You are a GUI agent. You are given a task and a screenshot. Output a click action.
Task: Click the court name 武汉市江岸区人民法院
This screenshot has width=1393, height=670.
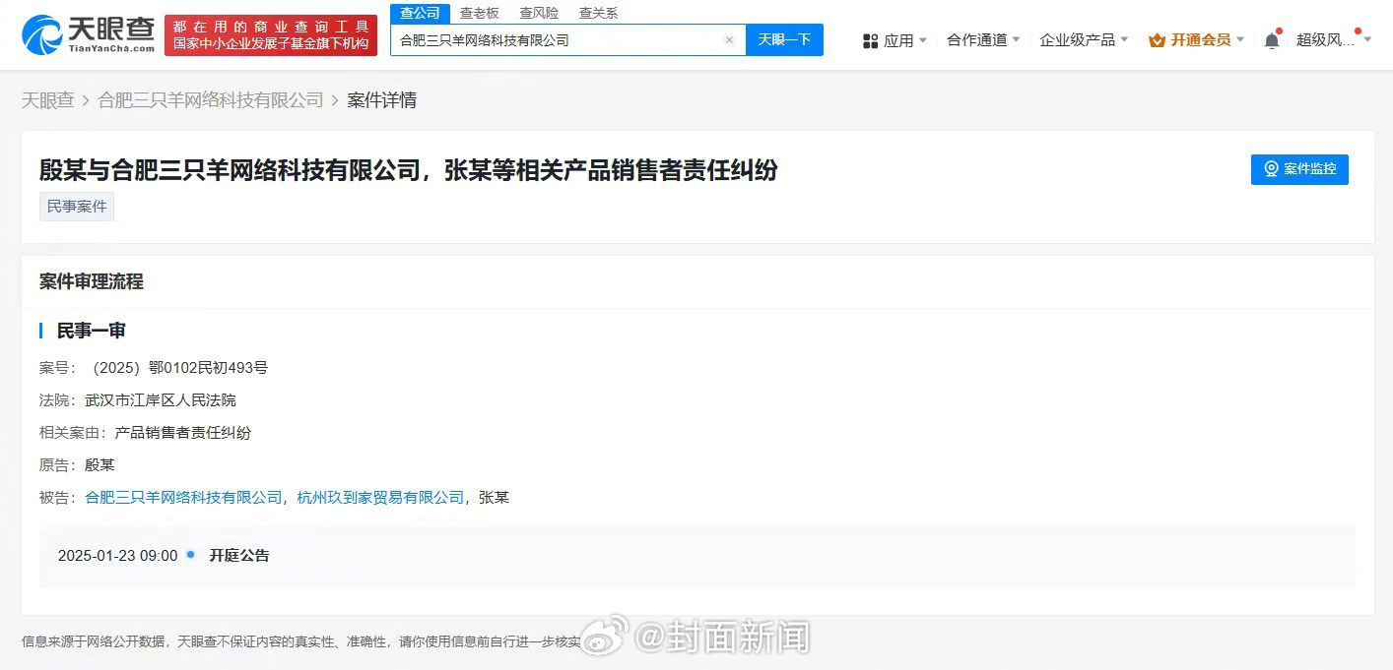[x=161, y=400]
